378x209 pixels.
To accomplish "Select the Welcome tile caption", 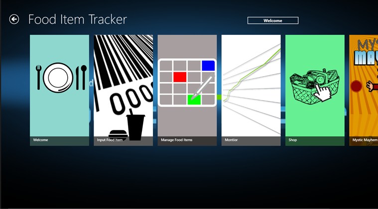I will [x=41, y=140].
